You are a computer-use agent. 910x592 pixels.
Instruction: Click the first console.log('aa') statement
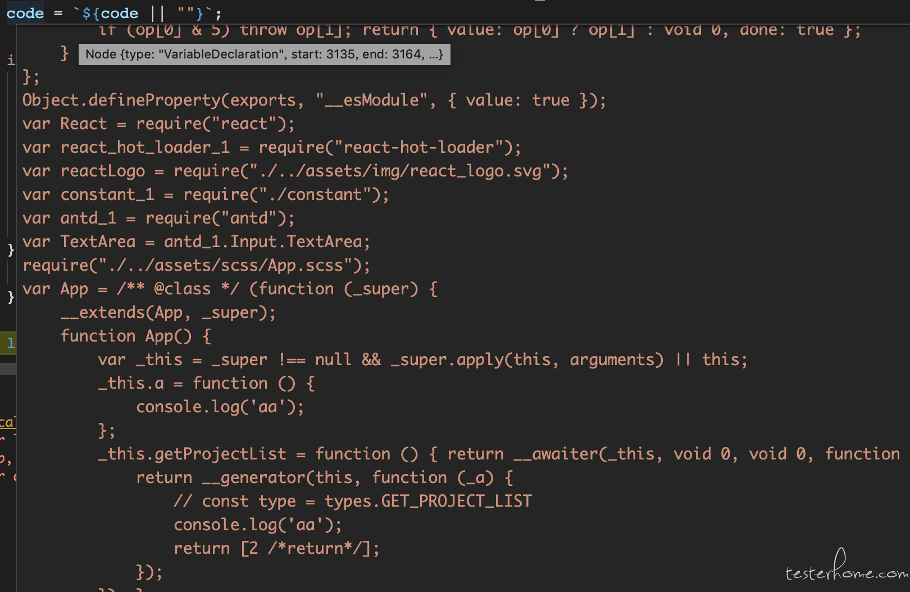(220, 407)
